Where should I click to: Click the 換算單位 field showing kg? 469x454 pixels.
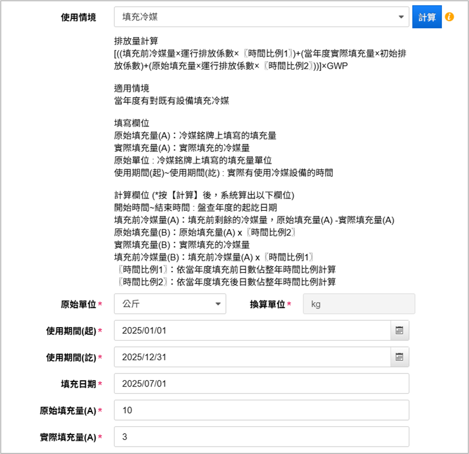(x=359, y=304)
